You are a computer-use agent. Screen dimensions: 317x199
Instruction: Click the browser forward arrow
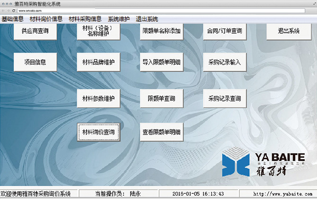point(8,10)
